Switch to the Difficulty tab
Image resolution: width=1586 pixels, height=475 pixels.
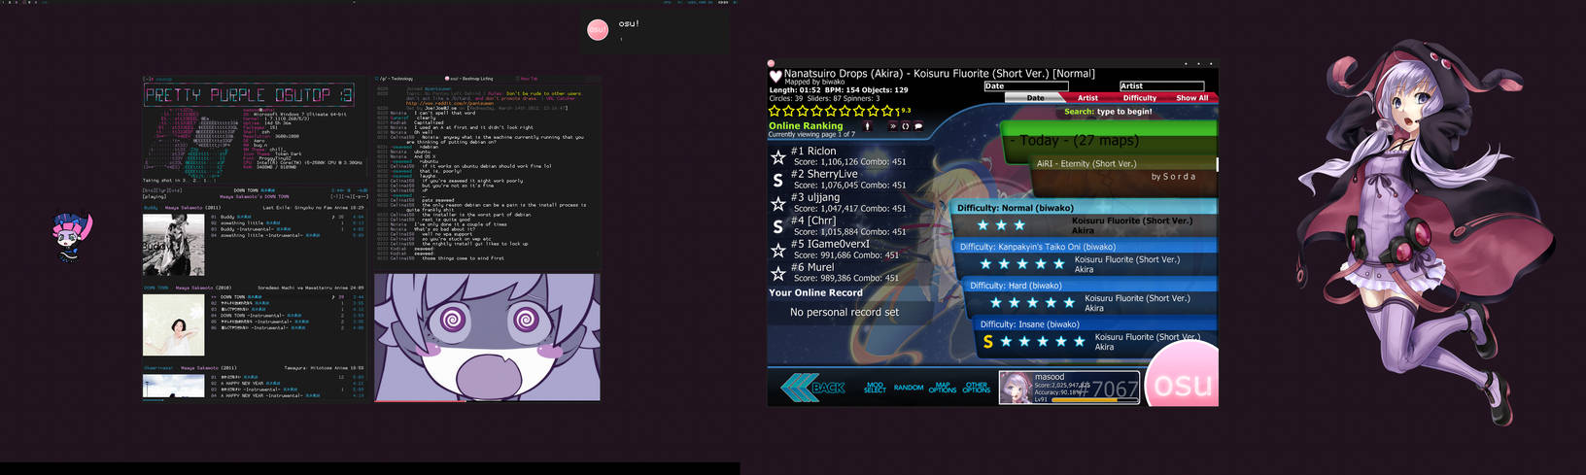[x=1139, y=98]
